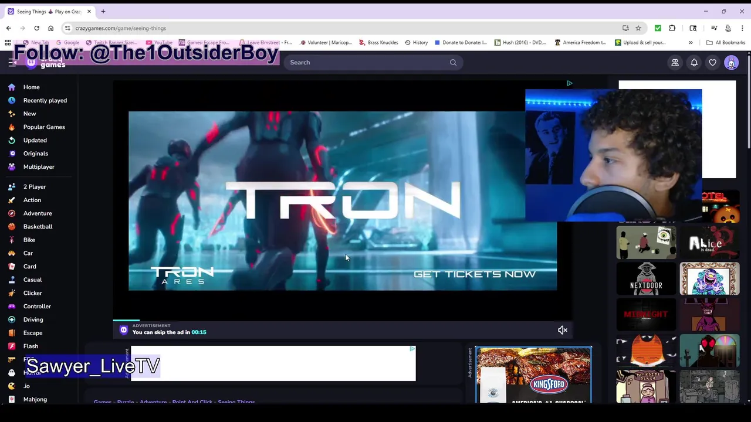The height and width of the screenshot is (422, 751).
Task: Open the Home page in sidebar
Action: point(31,87)
